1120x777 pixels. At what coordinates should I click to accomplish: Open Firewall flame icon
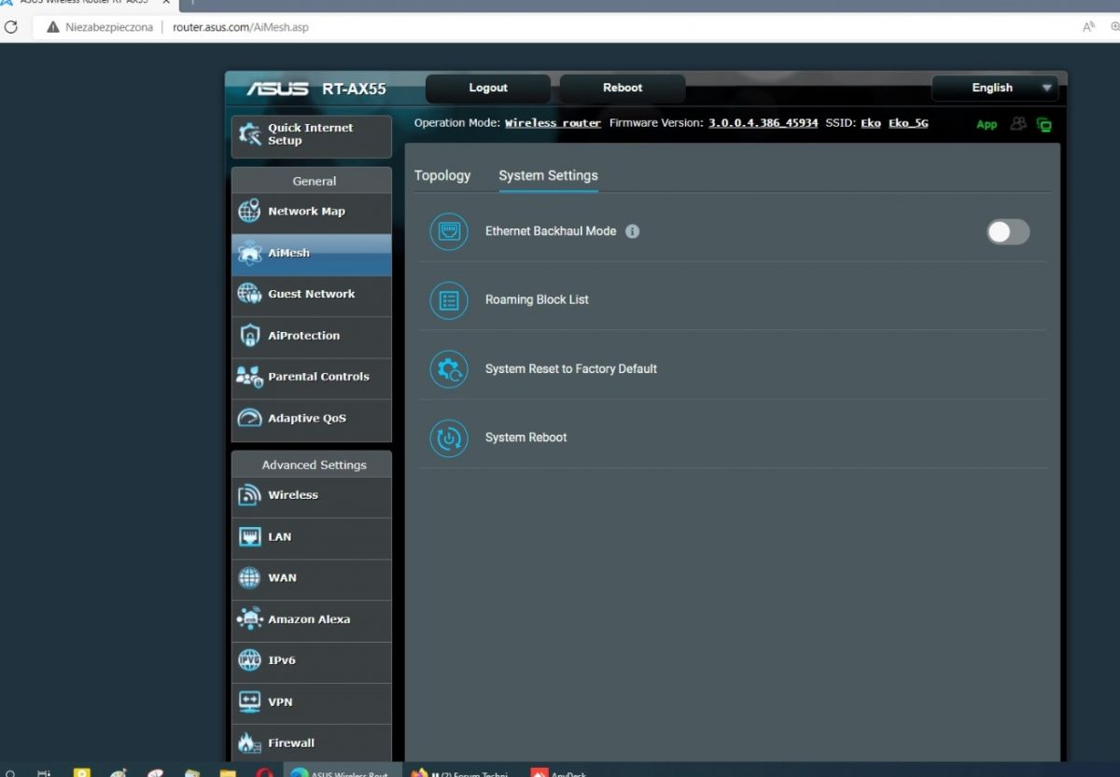point(249,743)
